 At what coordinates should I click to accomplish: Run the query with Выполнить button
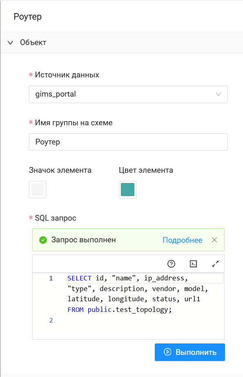coord(190,352)
